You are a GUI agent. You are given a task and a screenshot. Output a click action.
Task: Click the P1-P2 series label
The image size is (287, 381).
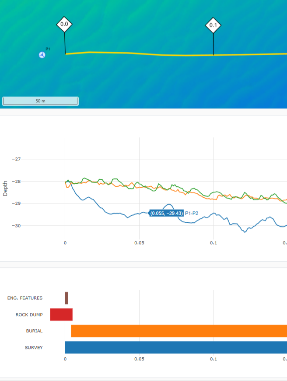point(192,213)
